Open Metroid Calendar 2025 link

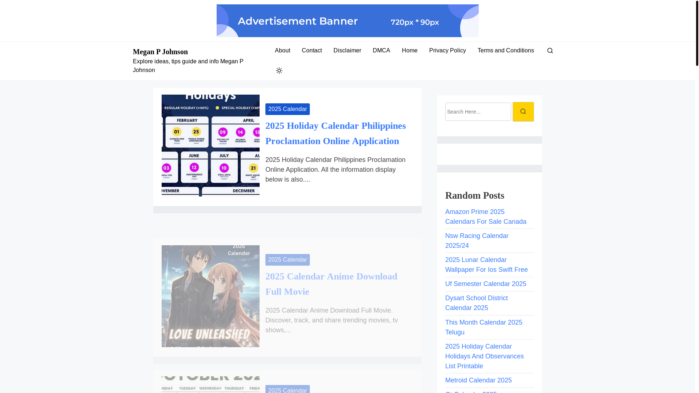coord(478,380)
